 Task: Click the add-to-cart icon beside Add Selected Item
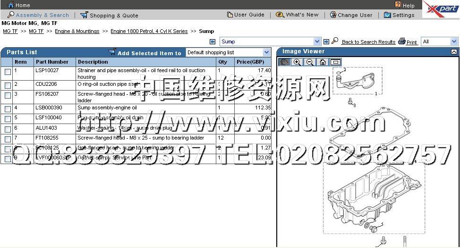pos(112,52)
